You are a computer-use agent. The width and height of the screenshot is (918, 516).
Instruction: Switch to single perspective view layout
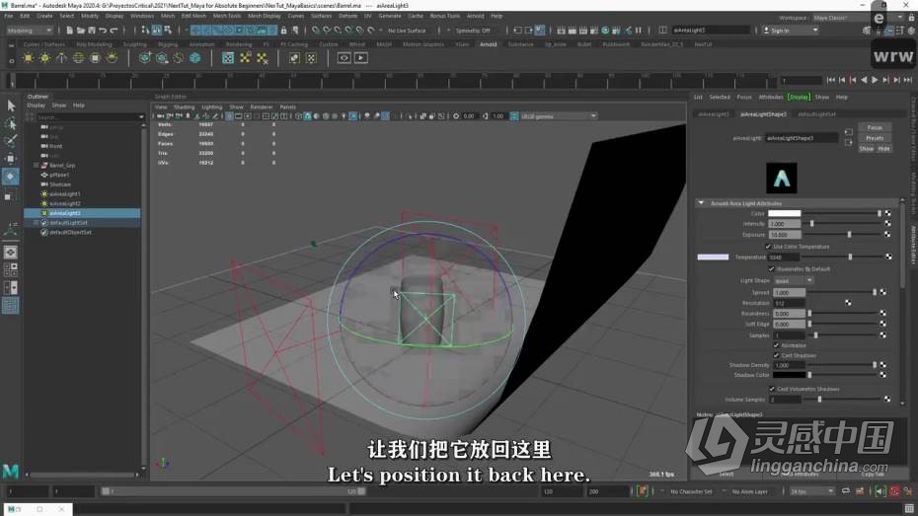coord(11,253)
